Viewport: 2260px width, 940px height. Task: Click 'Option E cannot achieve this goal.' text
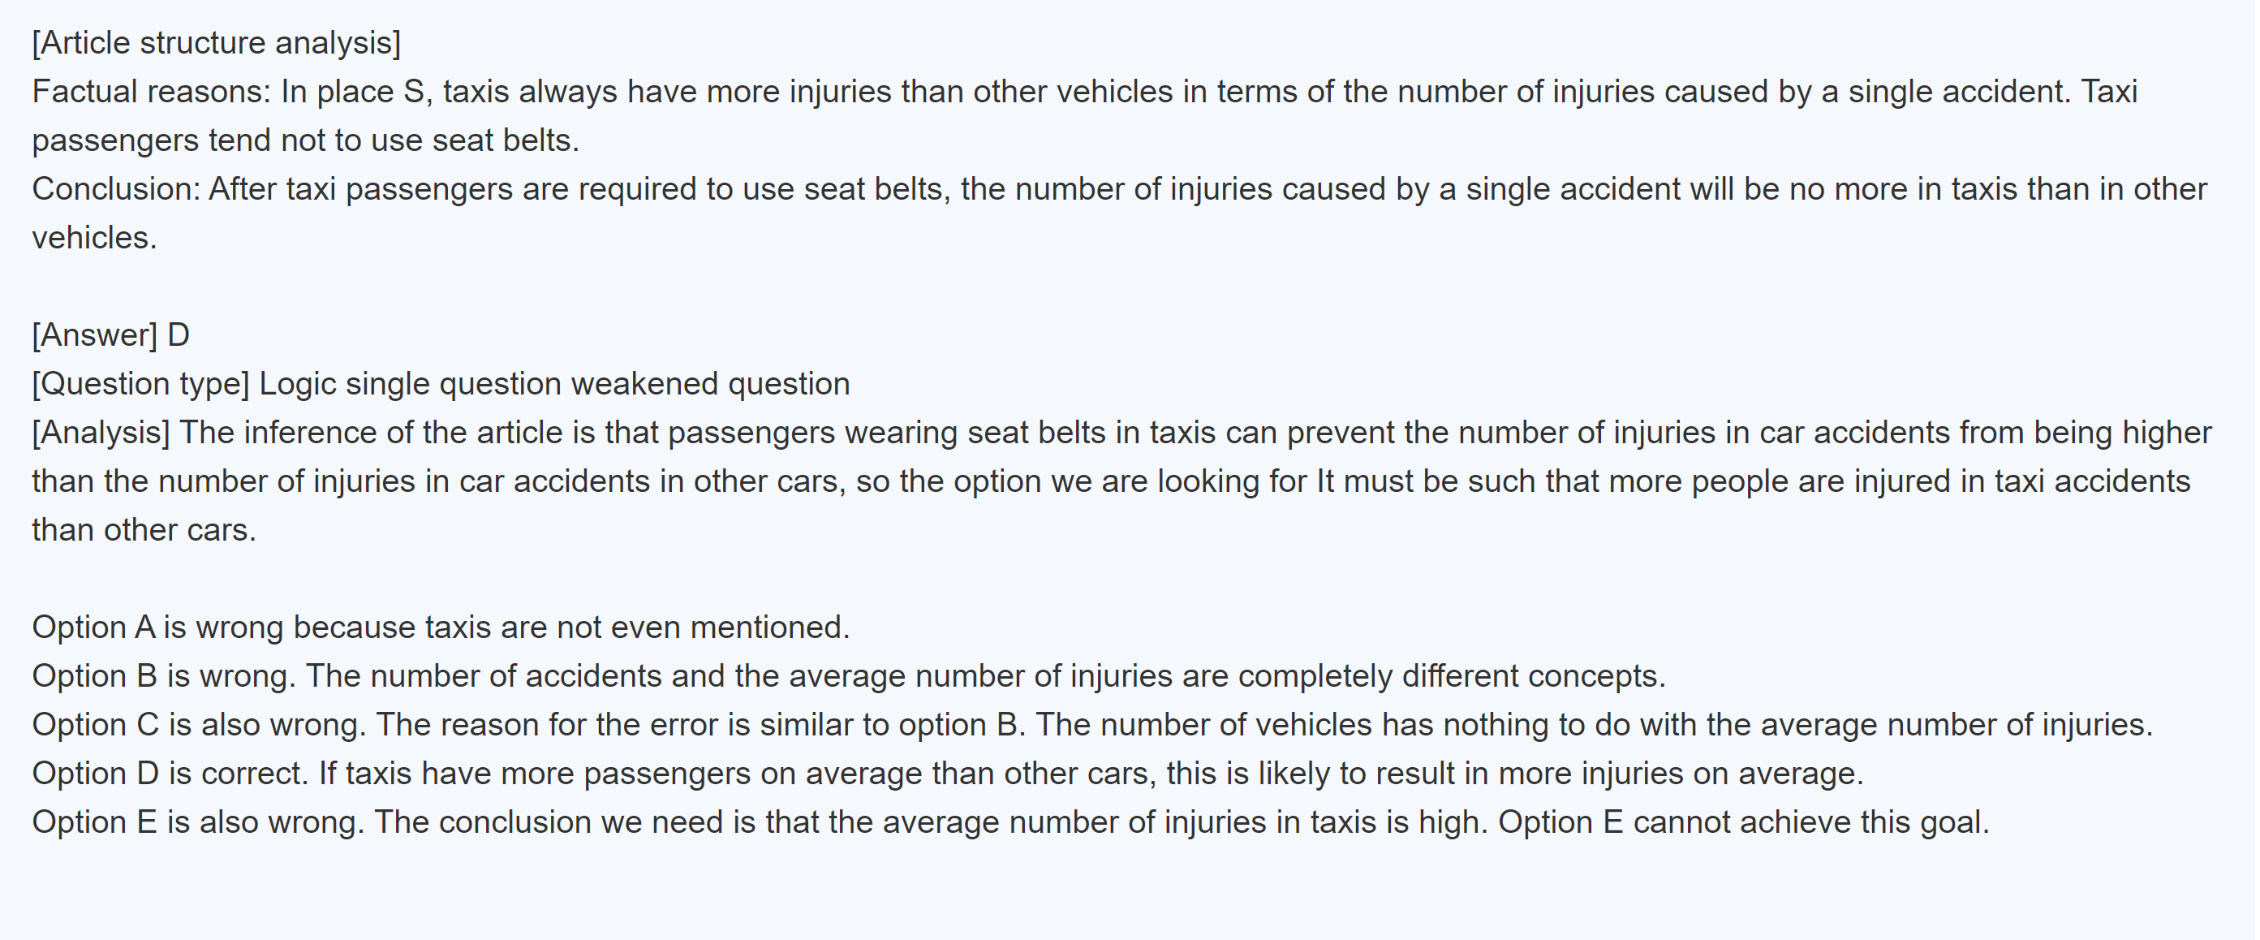pyautogui.click(x=1742, y=822)
